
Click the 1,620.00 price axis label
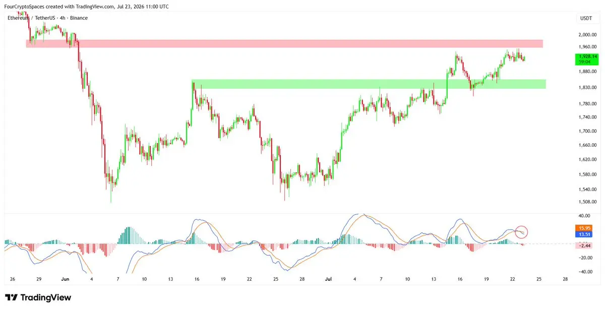pyautogui.click(x=587, y=159)
